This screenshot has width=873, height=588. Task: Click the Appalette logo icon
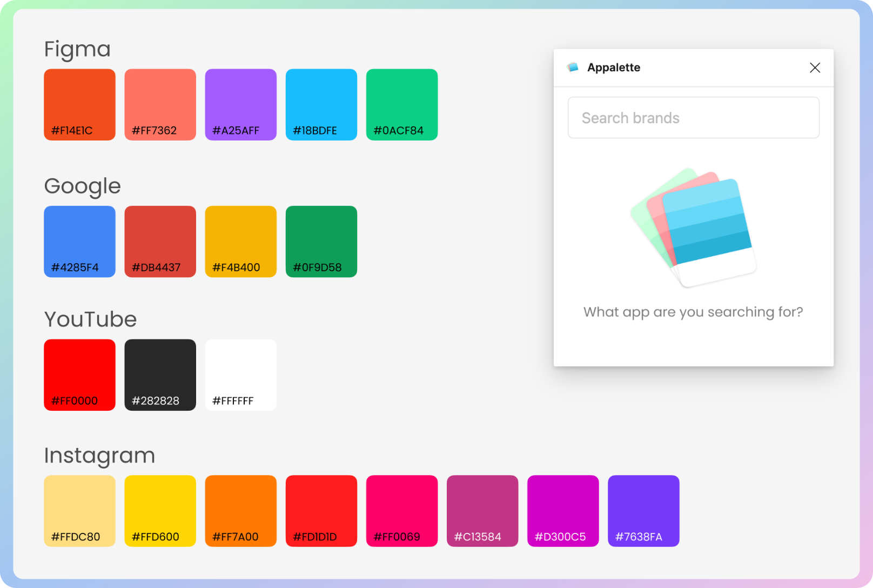tap(573, 68)
